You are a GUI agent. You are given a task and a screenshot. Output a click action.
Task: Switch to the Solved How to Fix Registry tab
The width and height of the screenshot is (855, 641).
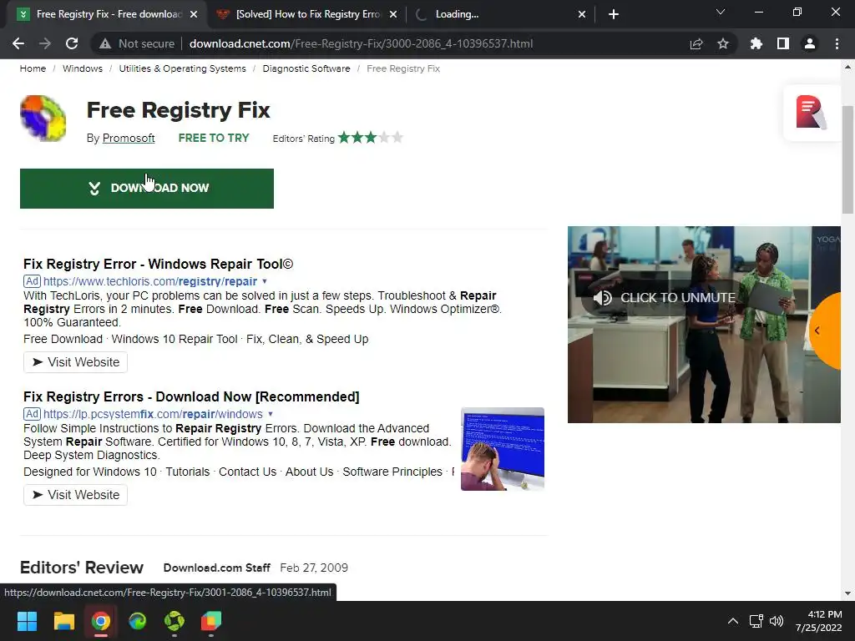(306, 14)
